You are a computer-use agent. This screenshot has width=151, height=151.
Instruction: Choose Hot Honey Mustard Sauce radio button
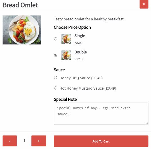tap(55, 88)
